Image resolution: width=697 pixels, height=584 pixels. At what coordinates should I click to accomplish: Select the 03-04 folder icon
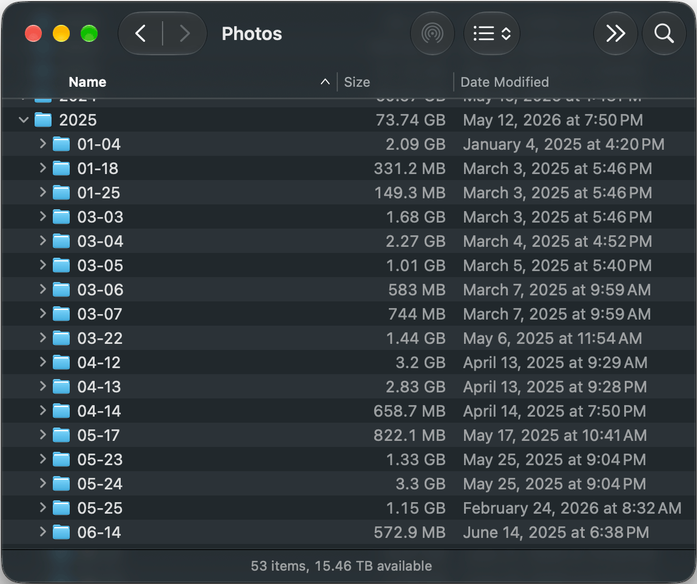pyautogui.click(x=61, y=241)
